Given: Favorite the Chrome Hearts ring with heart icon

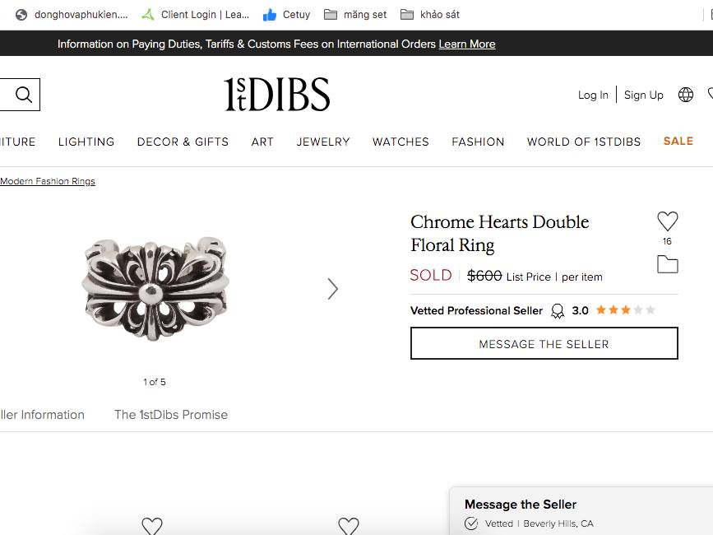Looking at the screenshot, I should click(x=667, y=221).
